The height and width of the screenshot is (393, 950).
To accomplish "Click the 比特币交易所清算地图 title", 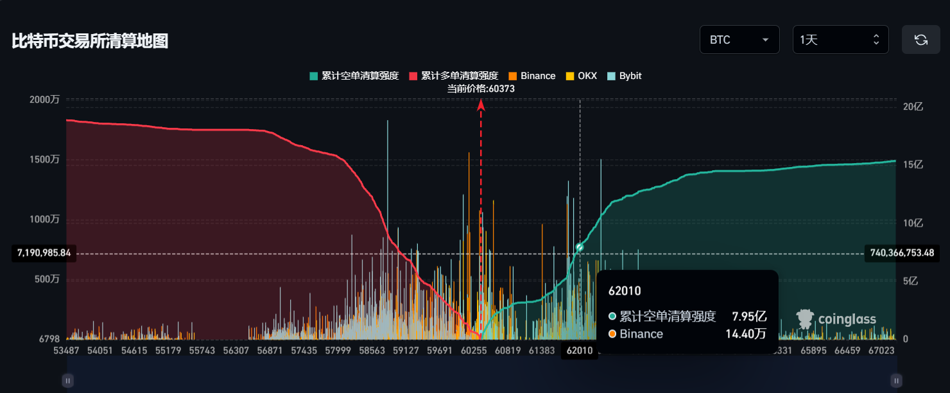I will coord(90,41).
